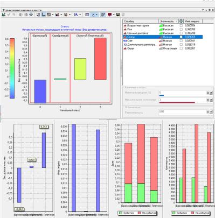The image size is (215, 218).
Task: Select the Сегмент достатка row
Action: click(163, 33)
